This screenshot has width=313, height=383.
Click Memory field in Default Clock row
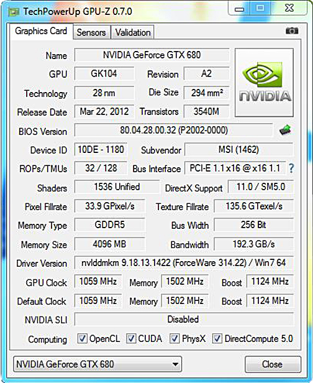tap(184, 300)
